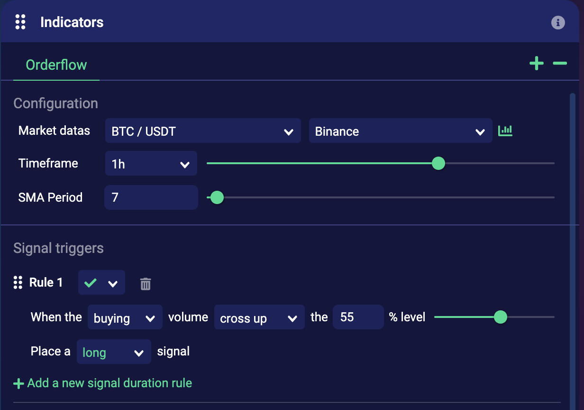Open the cross up condition dropdown
This screenshot has width=584, height=410.
[x=259, y=318]
